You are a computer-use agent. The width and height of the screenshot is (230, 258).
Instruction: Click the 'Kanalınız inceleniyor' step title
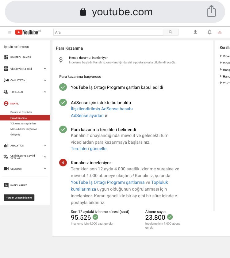[91, 163]
